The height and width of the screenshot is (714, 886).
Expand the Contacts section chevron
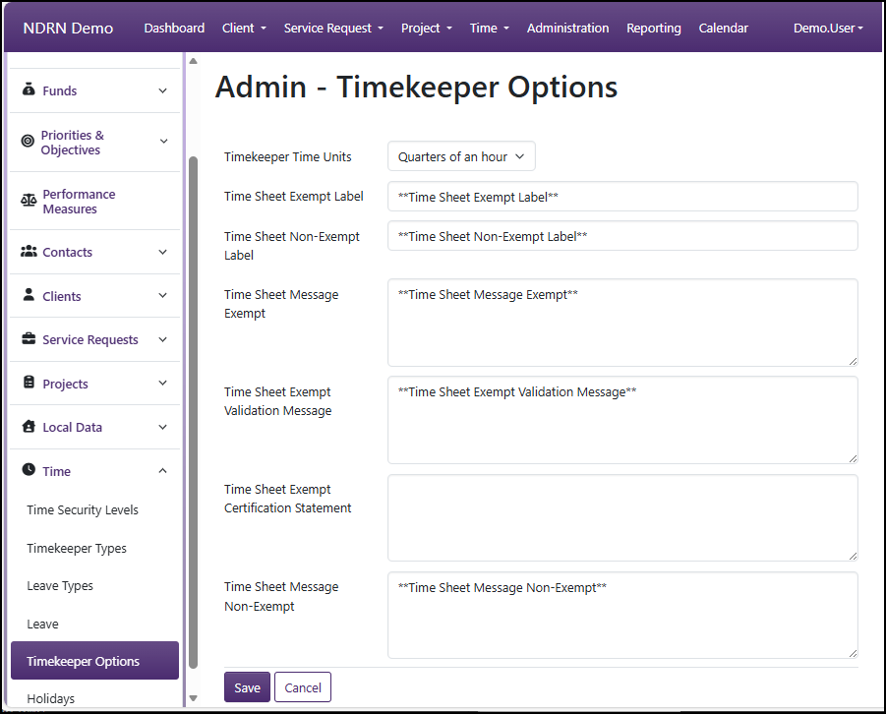[x=162, y=252]
